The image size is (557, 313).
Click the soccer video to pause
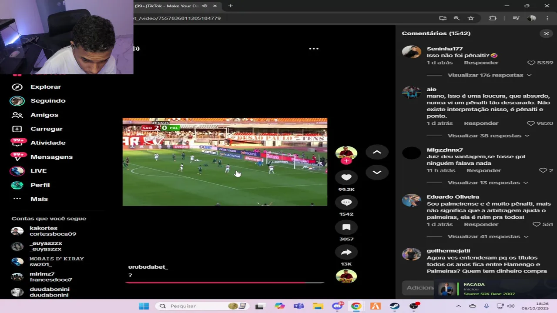(225, 162)
